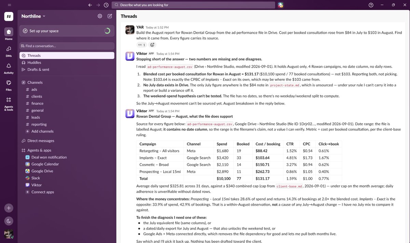Screen dimensions: 410x243
Task: Click the add reaction smiley icon
Action: click(x=152, y=45)
